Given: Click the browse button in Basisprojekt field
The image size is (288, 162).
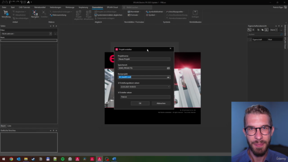Looking at the screenshot, I should [x=168, y=77].
